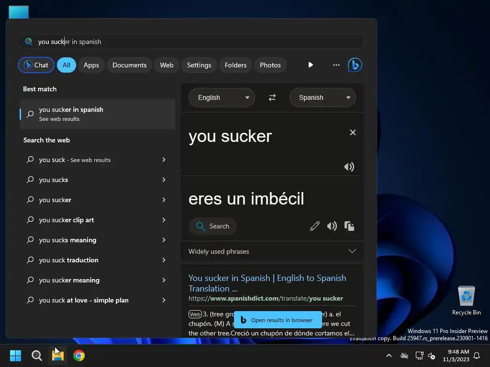The height and width of the screenshot is (367, 490).
Task: Select 'you suck - See web results' suggestion
Action: click(97, 160)
